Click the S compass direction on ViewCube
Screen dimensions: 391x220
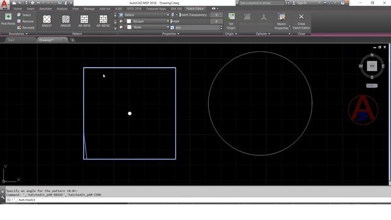[372, 78]
